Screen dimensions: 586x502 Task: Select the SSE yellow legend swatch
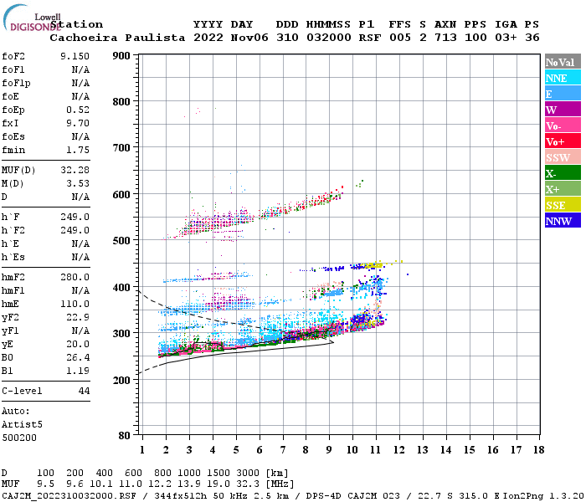(563, 205)
